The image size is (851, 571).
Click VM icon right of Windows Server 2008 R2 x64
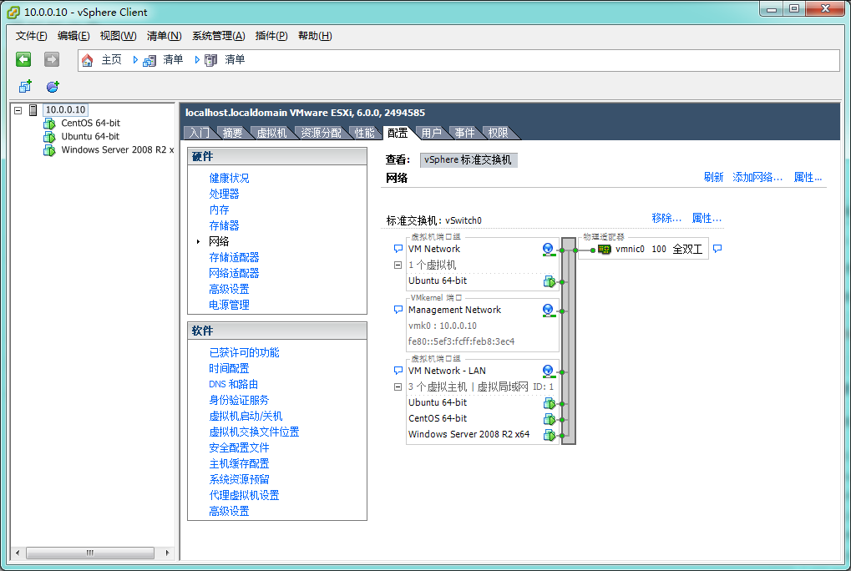550,435
